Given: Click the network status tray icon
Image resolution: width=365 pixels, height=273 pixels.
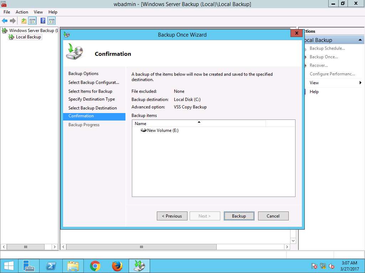Looking at the screenshot, I should click(323, 266).
